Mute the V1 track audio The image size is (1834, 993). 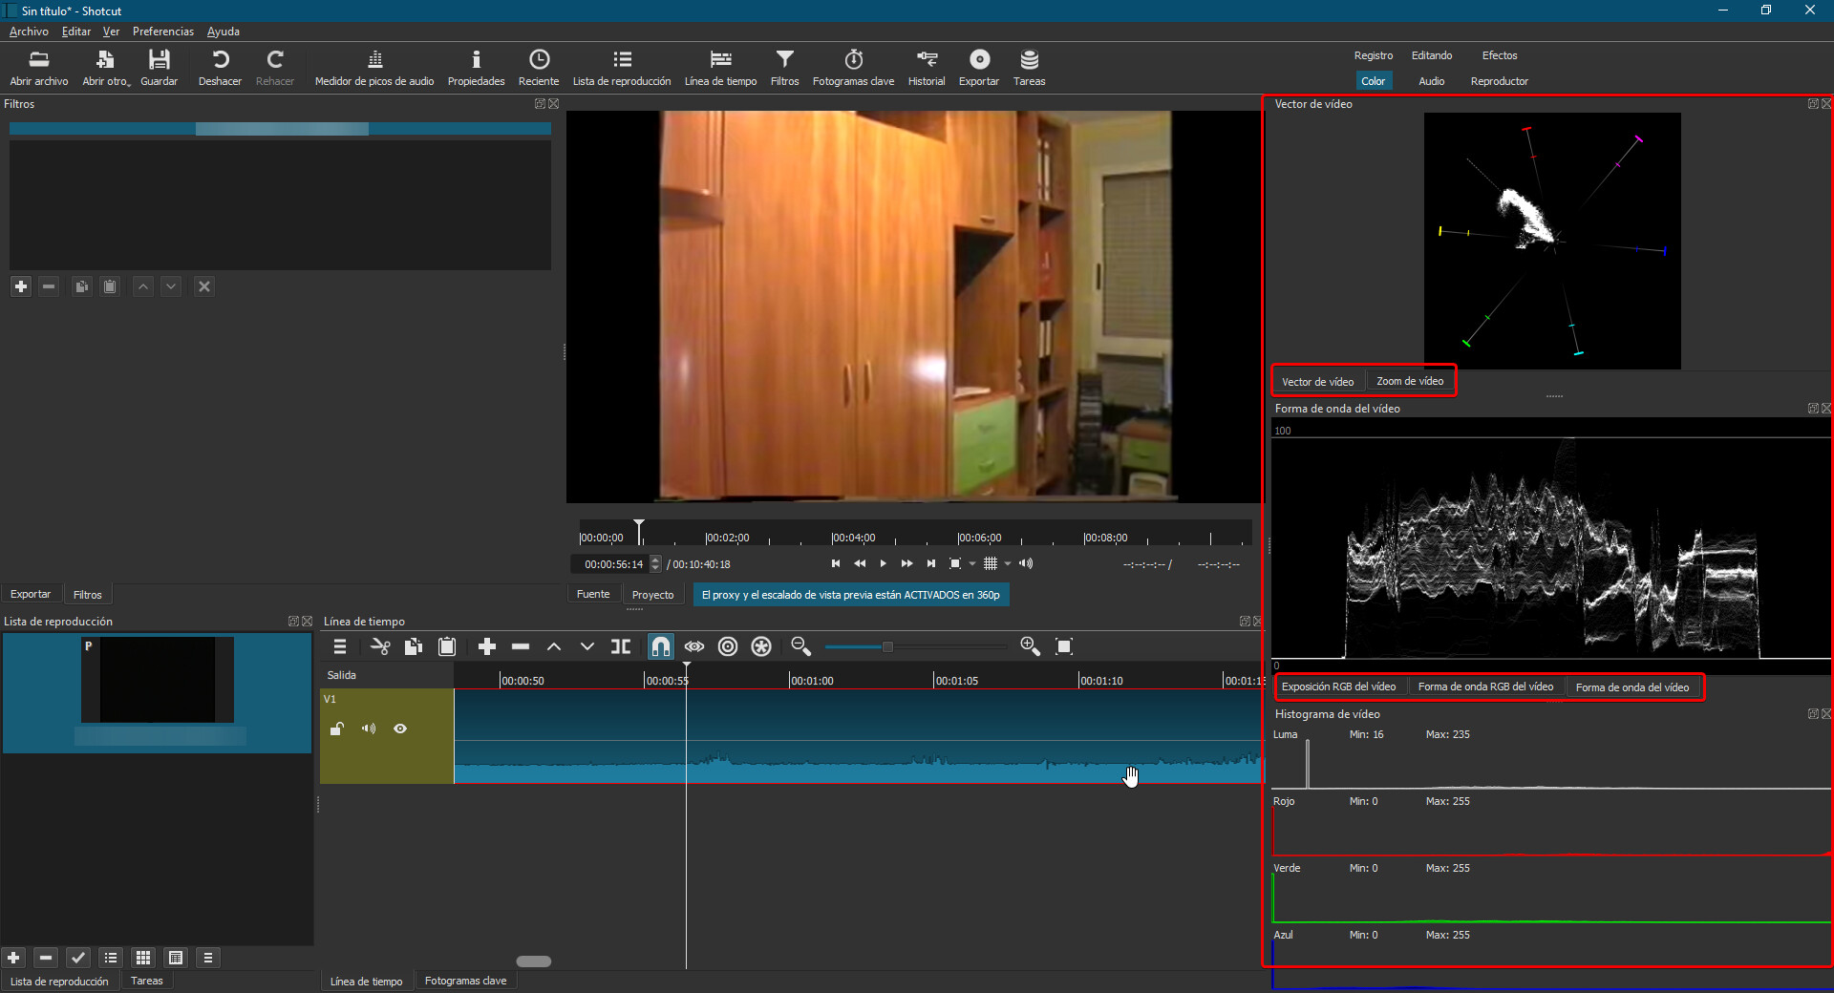(369, 729)
